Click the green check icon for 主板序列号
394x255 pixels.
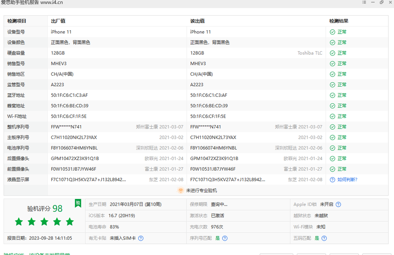(332, 137)
